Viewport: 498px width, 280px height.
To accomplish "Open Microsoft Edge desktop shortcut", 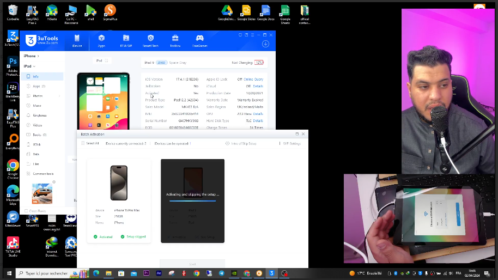I will point(13,196).
